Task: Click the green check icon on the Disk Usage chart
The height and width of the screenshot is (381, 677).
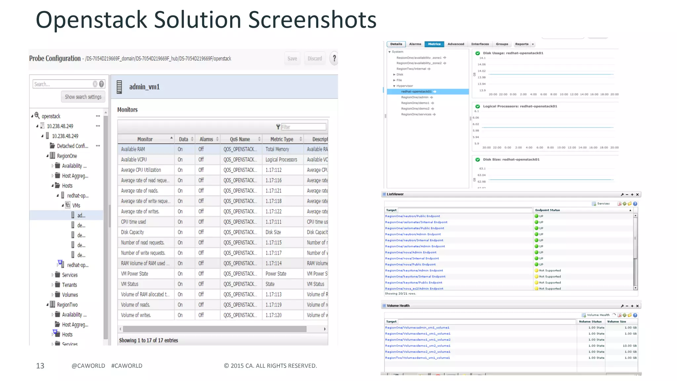Action: pyautogui.click(x=478, y=53)
